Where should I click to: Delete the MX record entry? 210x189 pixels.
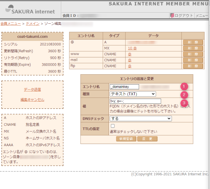point(193,48)
